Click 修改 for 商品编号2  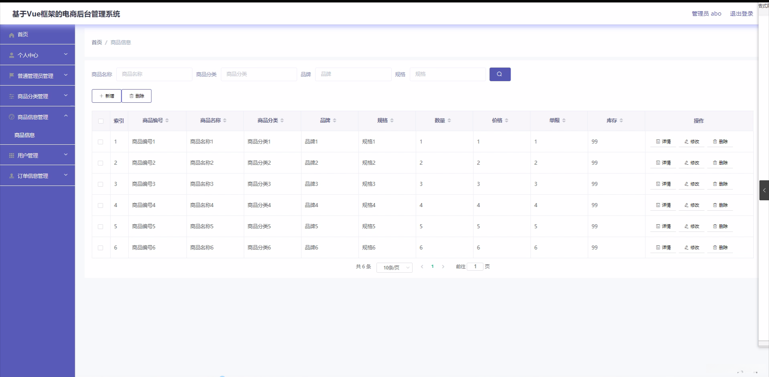point(692,163)
